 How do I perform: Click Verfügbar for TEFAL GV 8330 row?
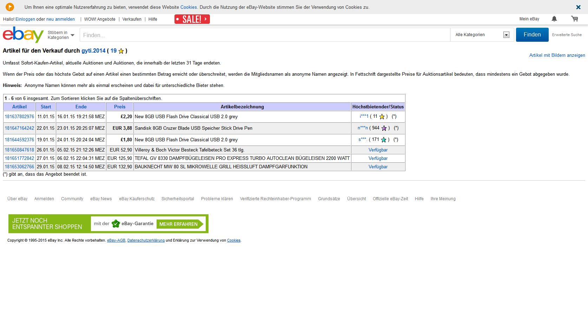(378, 158)
